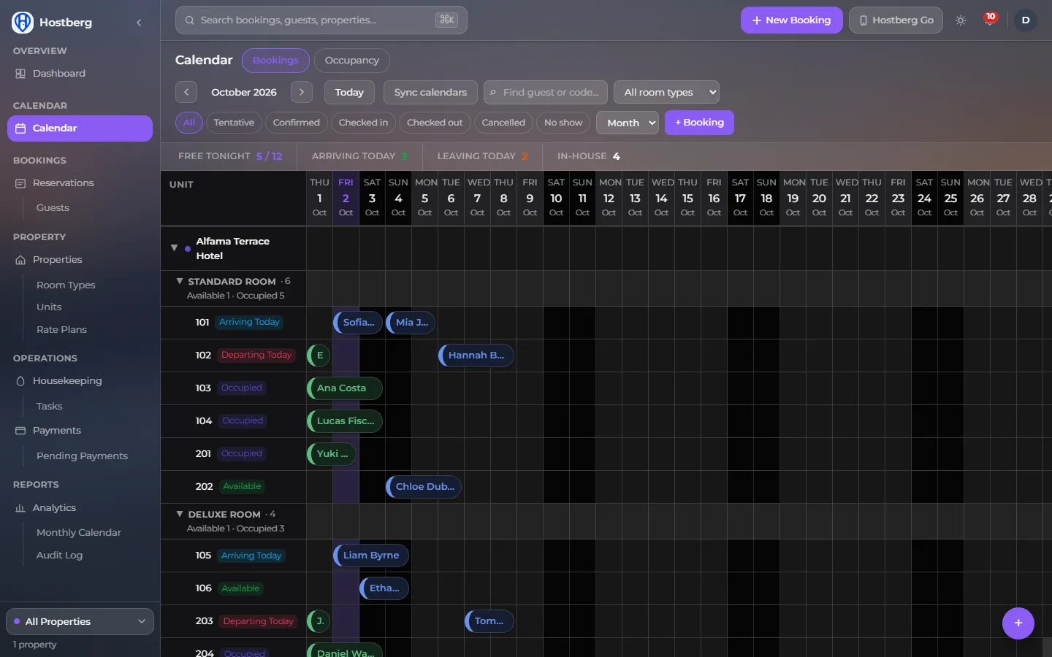Image resolution: width=1052 pixels, height=657 pixels.
Task: Collapse the Alfama Terrace Hotel group
Action: pos(174,248)
